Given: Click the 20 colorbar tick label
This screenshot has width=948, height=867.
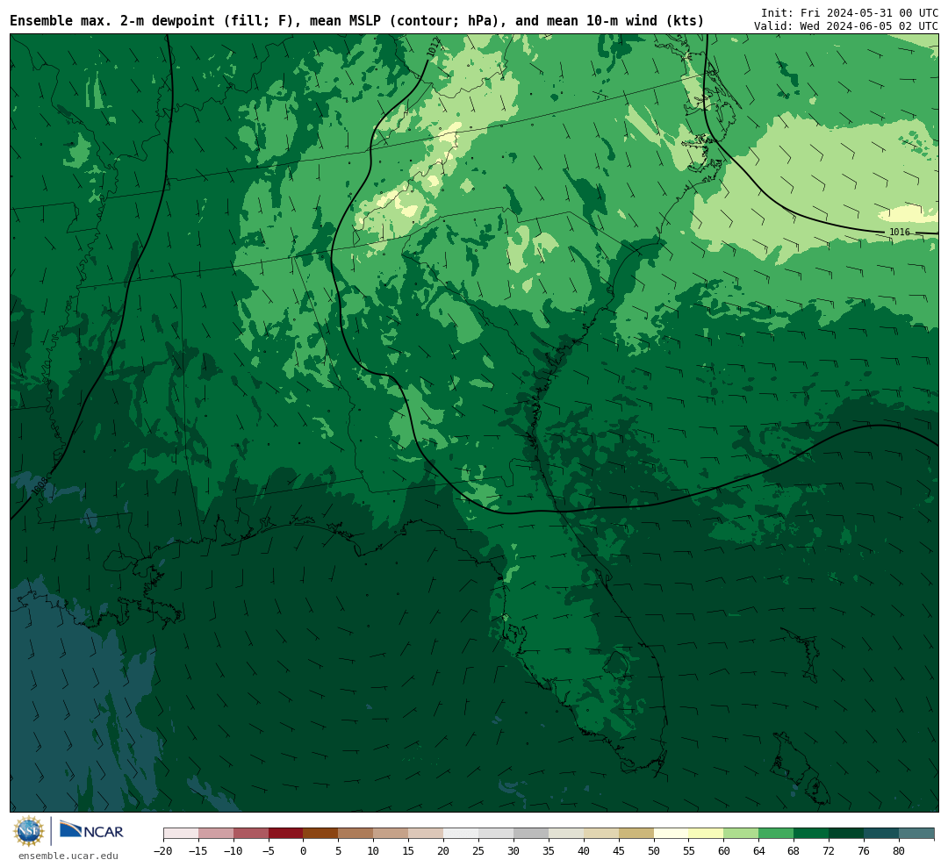Looking at the screenshot, I should tap(443, 850).
